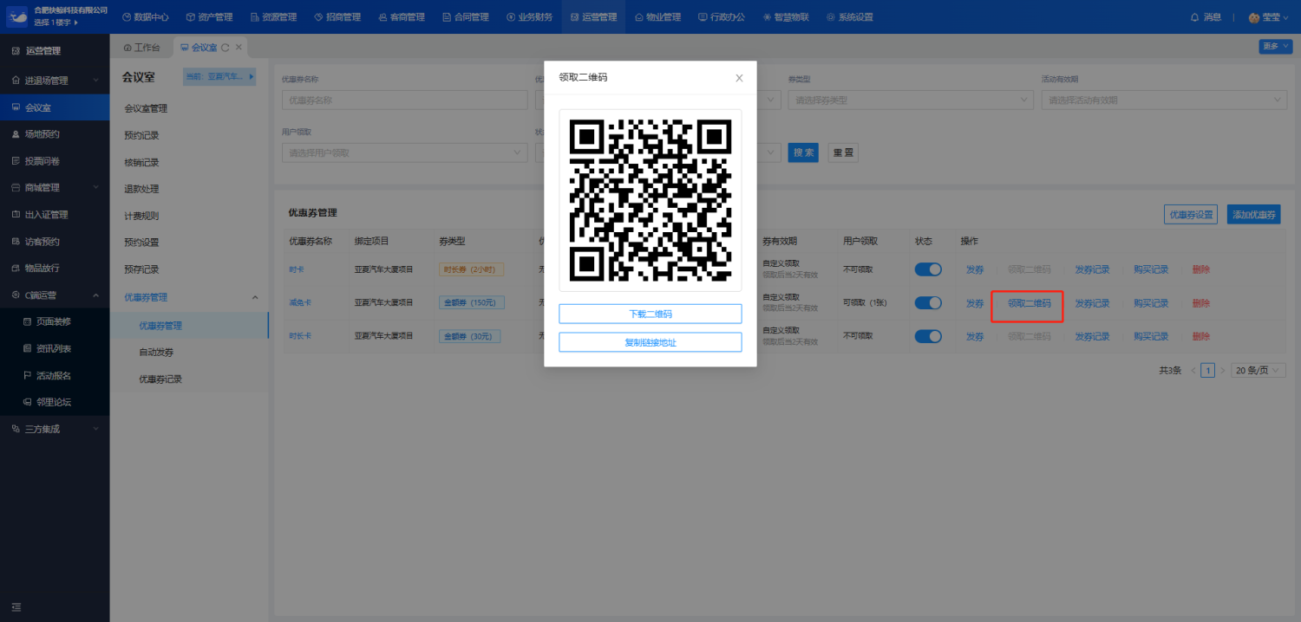Close the 领取二维码 dialog
1301x622 pixels.
(x=739, y=78)
